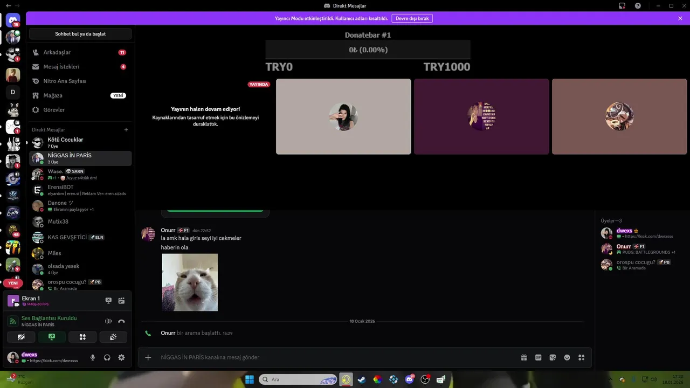Viewport: 690px width, 388px height.
Task: Open KAS GEVŞETİCİ direct message
Action: tap(80, 237)
